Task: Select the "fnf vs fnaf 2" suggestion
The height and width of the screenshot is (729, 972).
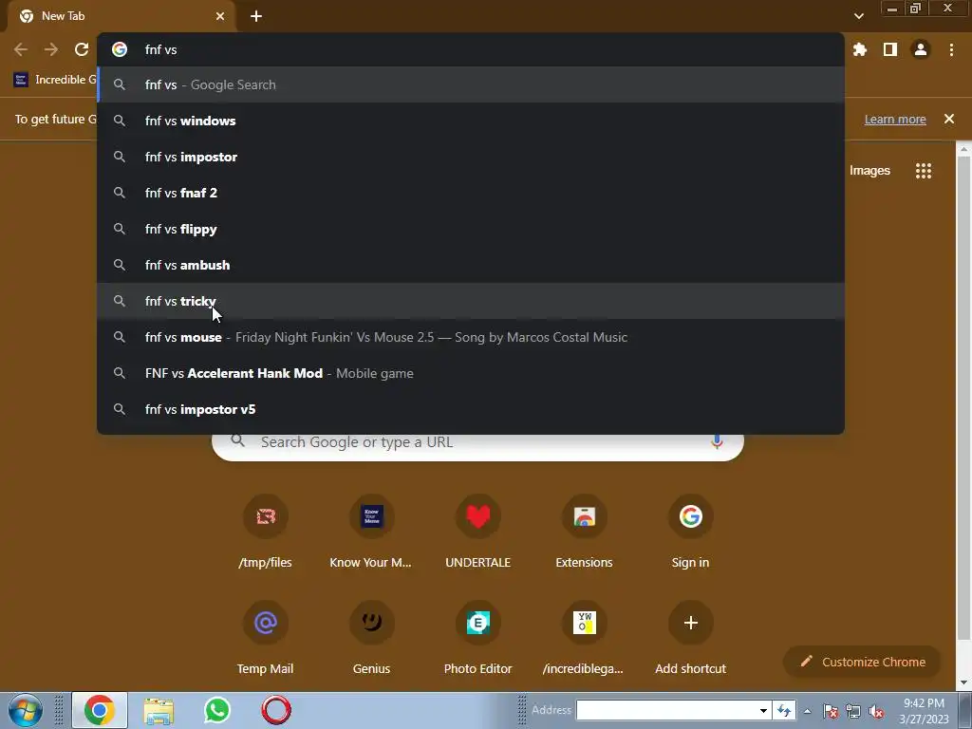Action: pos(471,193)
